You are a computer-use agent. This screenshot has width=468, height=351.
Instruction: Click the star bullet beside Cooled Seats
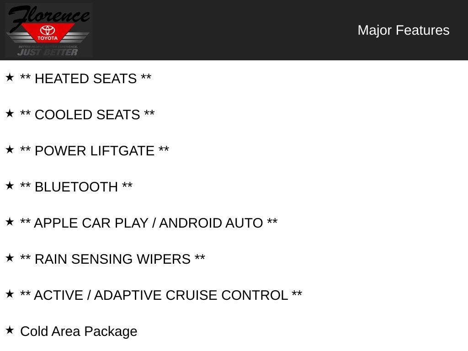[10, 114]
